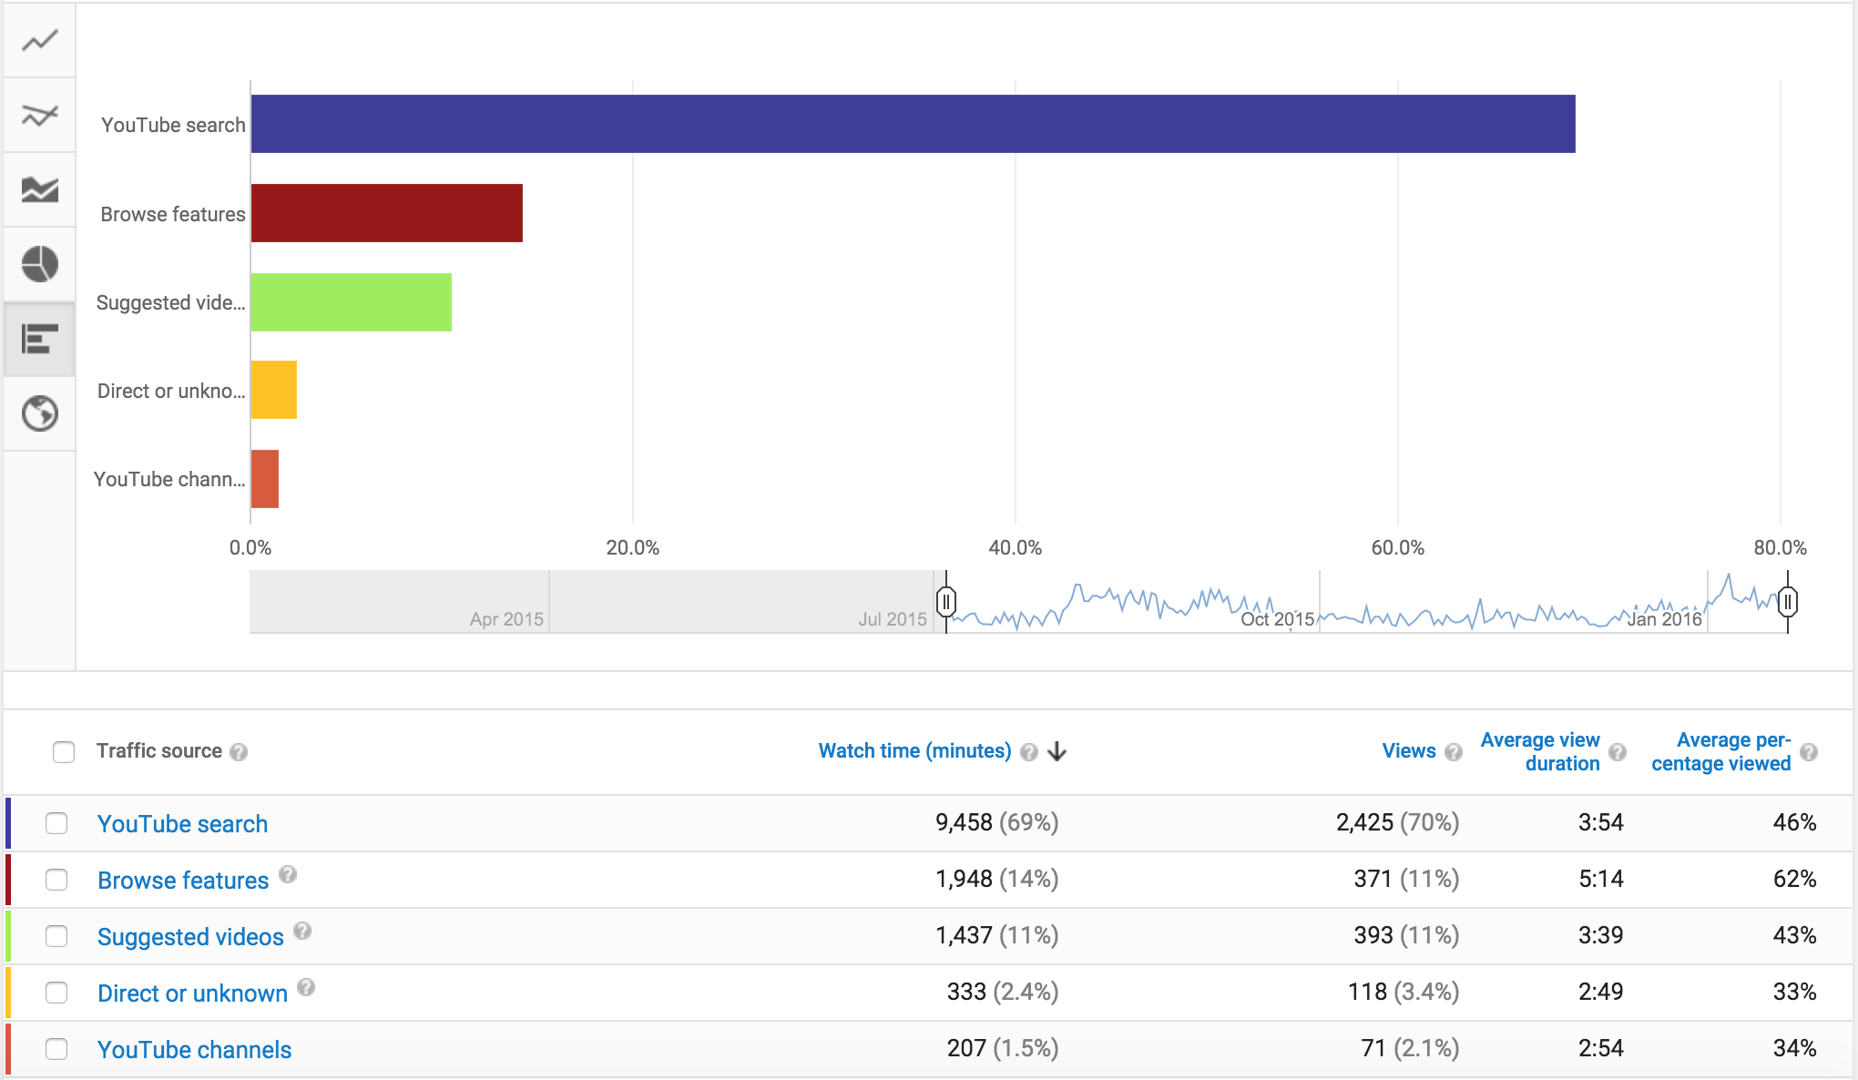Open the YouTube channels link
The image size is (1858, 1080).
194,1050
